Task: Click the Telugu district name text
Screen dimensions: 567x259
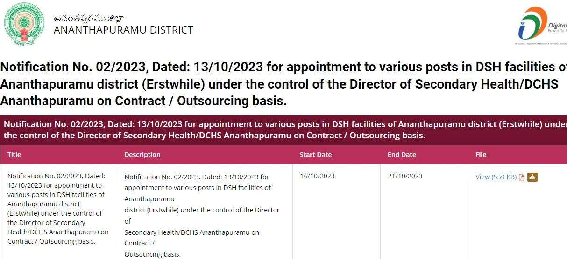Action: point(88,18)
